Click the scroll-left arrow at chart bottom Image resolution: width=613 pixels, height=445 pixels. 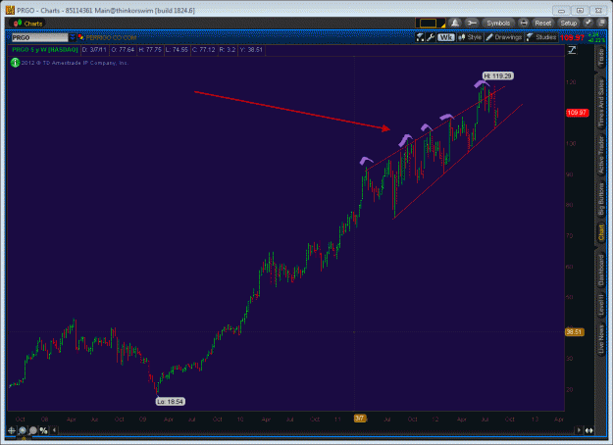pyautogui.click(x=54, y=430)
